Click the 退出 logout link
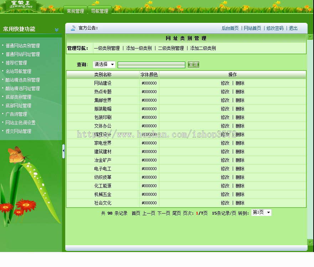Screen dimensions: 314x267 tap(293, 28)
